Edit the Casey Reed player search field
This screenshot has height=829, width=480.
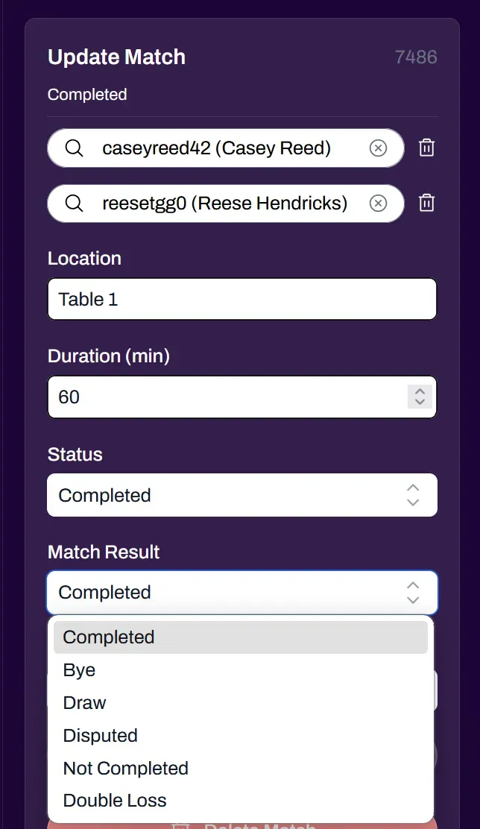[216, 148]
